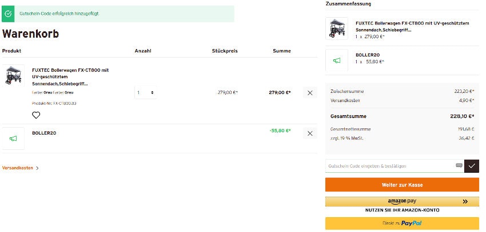486x232 pixels.
Task: Remove the BOLLER20 voucher from cart
Action: pyautogui.click(x=310, y=133)
